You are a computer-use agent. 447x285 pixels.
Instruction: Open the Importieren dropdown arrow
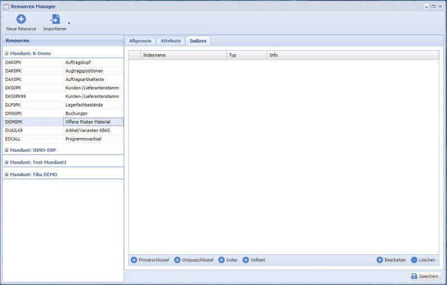[69, 23]
